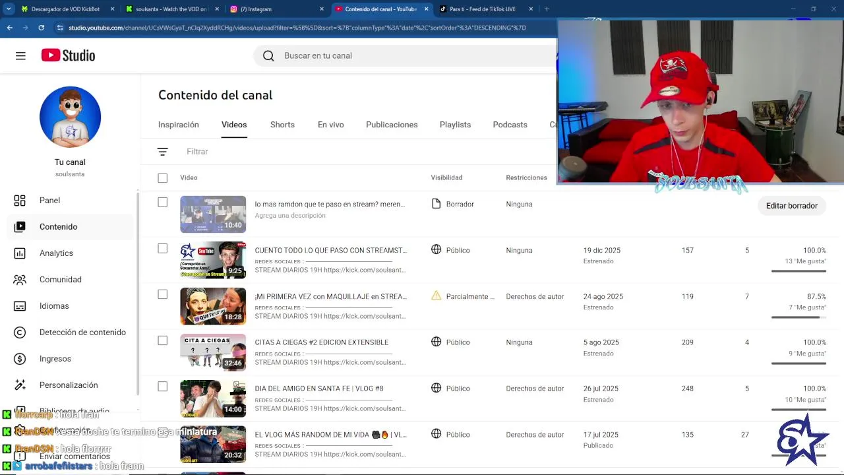Screen dimensions: 844x475
Task: Click globe icon of CITAS A CIEGAS video
Action: (x=436, y=342)
